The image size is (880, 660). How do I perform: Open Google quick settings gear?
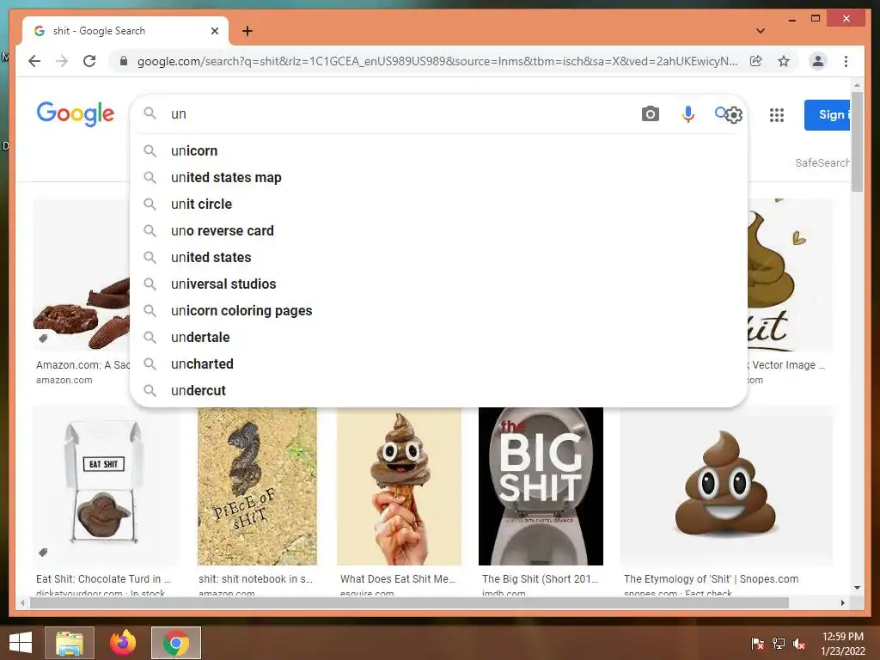(734, 115)
